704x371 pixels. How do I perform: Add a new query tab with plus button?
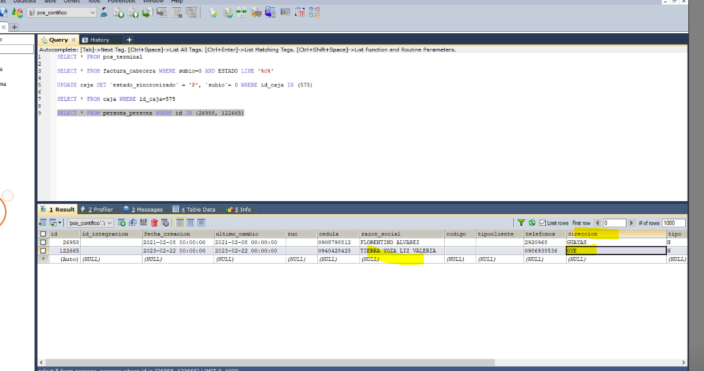pos(129,40)
